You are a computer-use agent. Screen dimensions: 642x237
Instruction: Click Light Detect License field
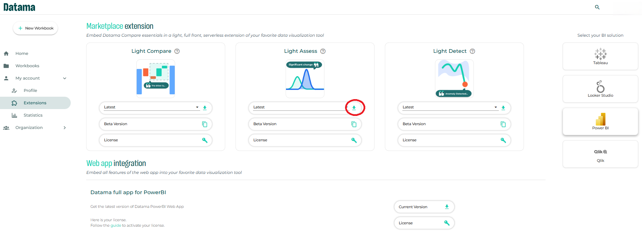coord(454,140)
